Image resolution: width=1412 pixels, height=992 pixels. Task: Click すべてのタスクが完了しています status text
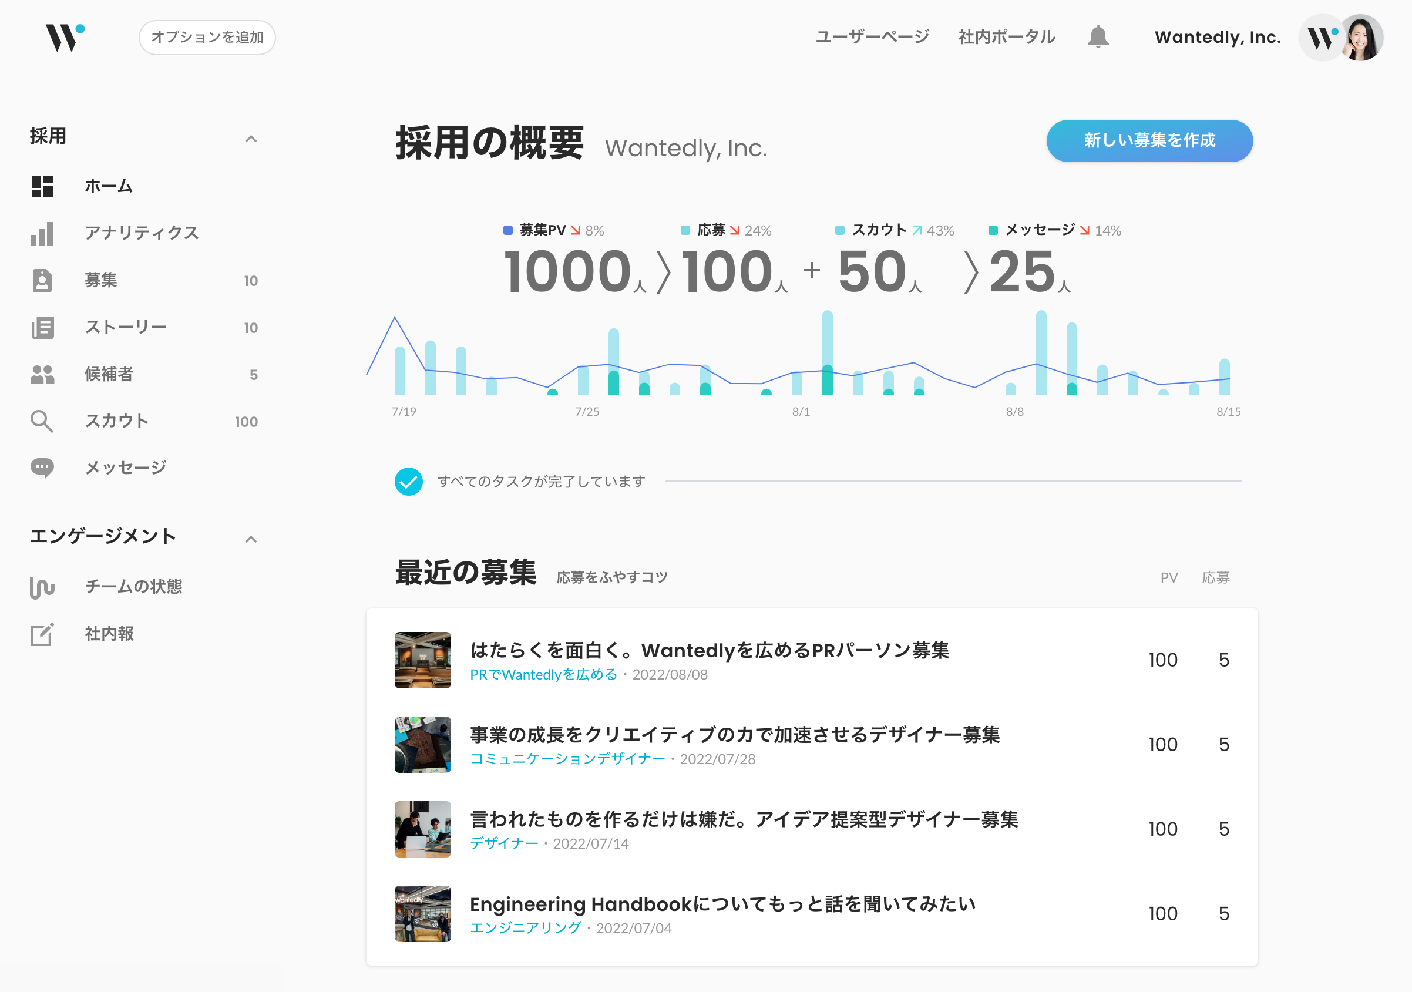click(x=541, y=482)
